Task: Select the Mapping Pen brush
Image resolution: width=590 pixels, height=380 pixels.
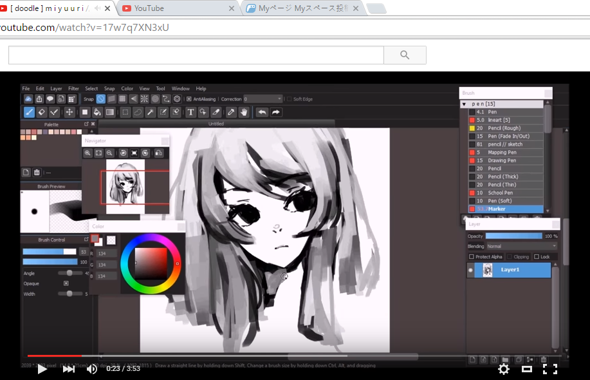Action: (x=505, y=152)
